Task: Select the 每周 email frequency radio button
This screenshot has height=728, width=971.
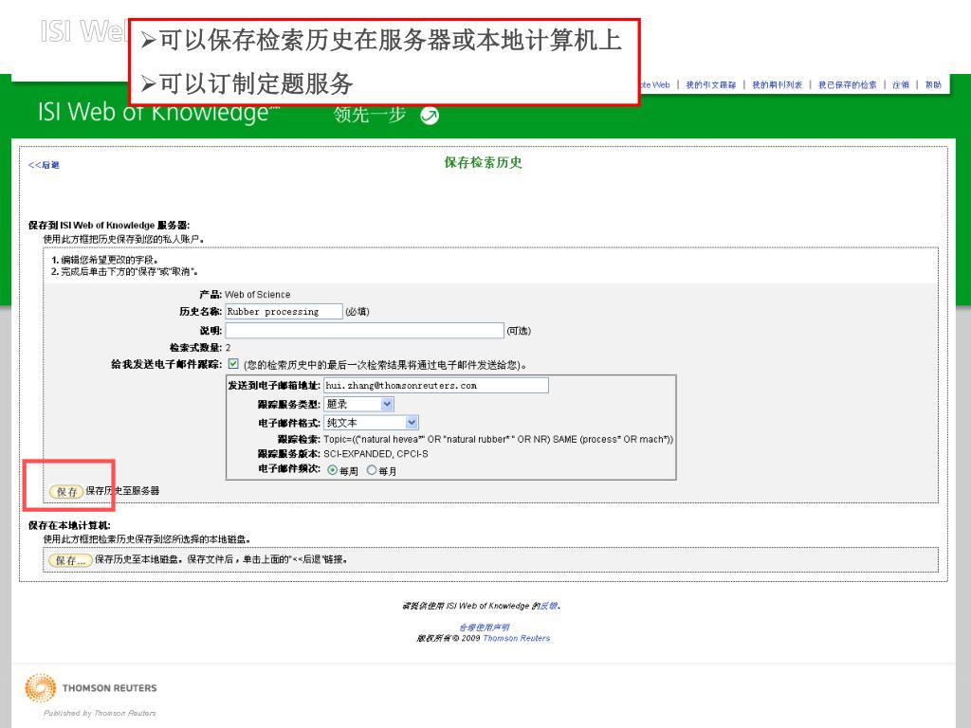Action: coord(333,470)
